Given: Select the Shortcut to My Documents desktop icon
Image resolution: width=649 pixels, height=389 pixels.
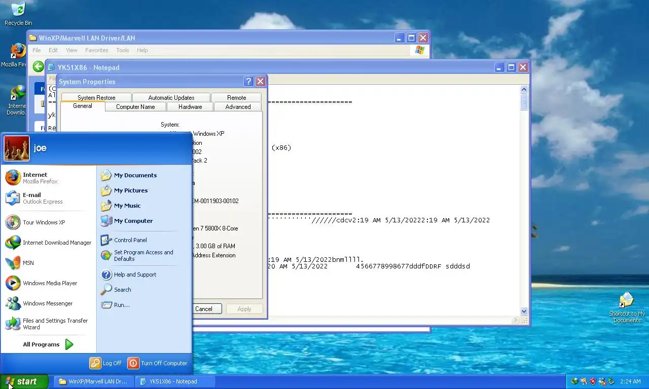Looking at the screenshot, I should [627, 307].
